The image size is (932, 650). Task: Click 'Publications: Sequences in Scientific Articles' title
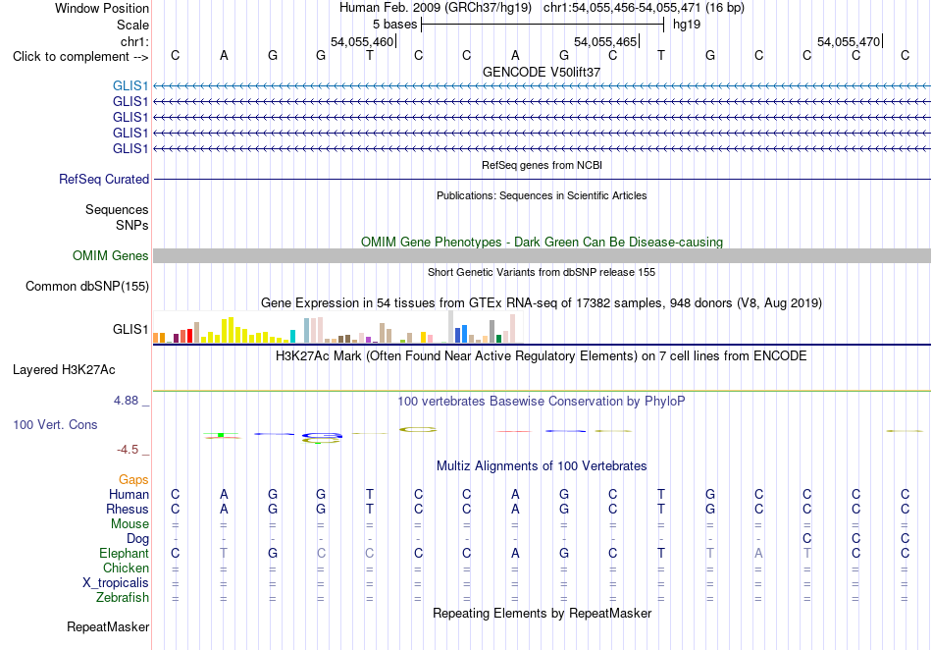[542, 195]
